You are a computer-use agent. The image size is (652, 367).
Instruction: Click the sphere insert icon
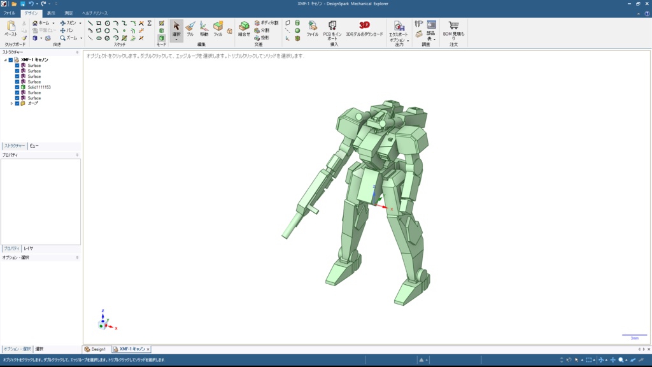(x=297, y=31)
